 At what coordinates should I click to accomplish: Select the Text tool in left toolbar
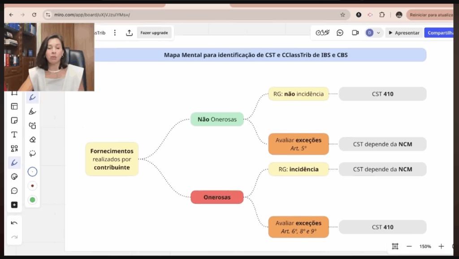(14, 135)
